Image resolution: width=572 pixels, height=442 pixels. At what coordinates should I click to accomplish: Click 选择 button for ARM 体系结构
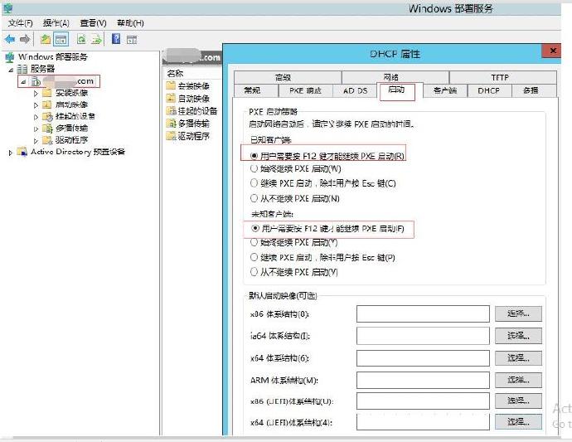(x=518, y=380)
